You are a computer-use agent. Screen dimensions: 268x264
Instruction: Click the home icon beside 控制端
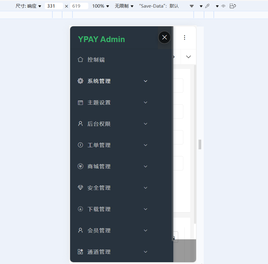pos(80,59)
